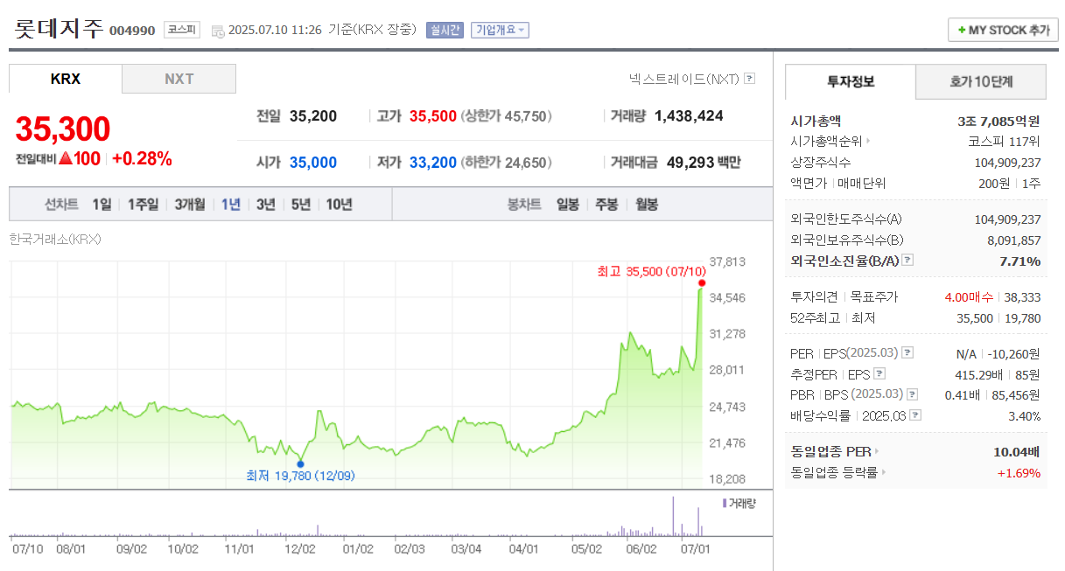Select the 5년 line chart period
This screenshot has width=1065, height=571.
pos(301,205)
